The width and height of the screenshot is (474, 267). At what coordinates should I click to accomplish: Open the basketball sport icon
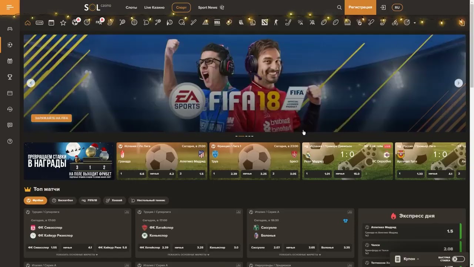point(87,22)
